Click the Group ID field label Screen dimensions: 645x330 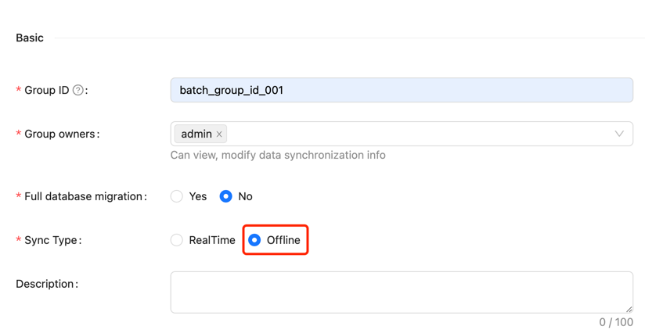46,90
